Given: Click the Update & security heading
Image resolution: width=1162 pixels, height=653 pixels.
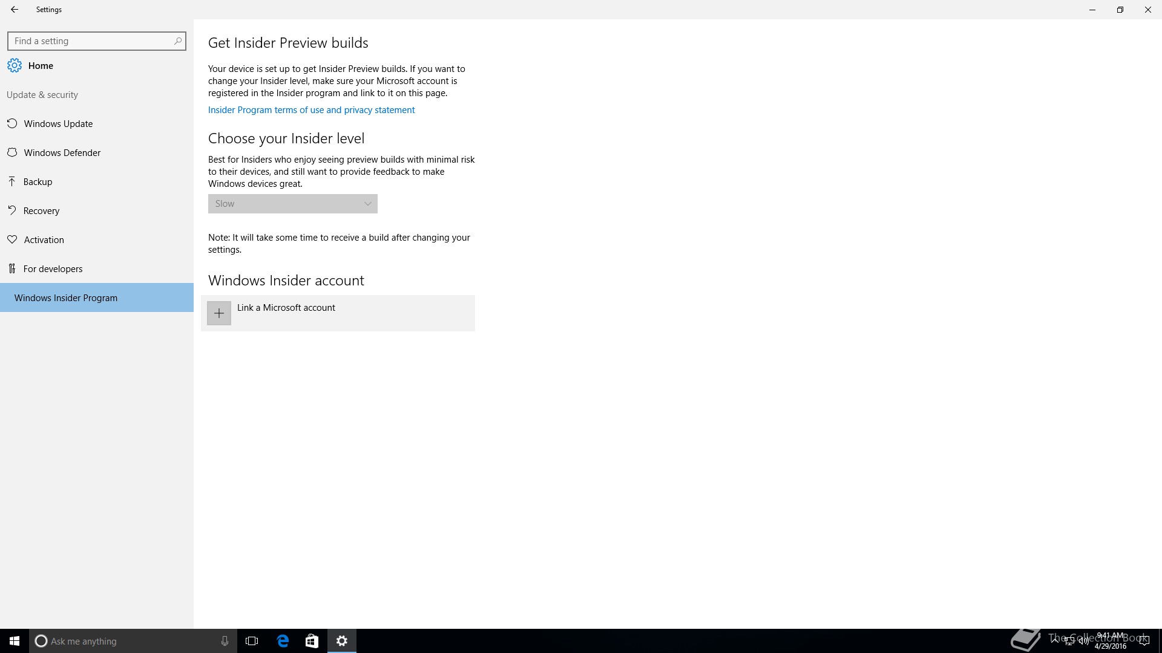Looking at the screenshot, I should [42, 95].
